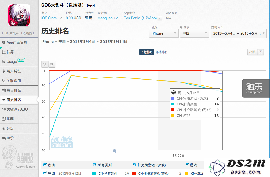The width and height of the screenshot is (270, 177).
Task: Click the globe icon next to 国家 label
Action: coord(181,27)
